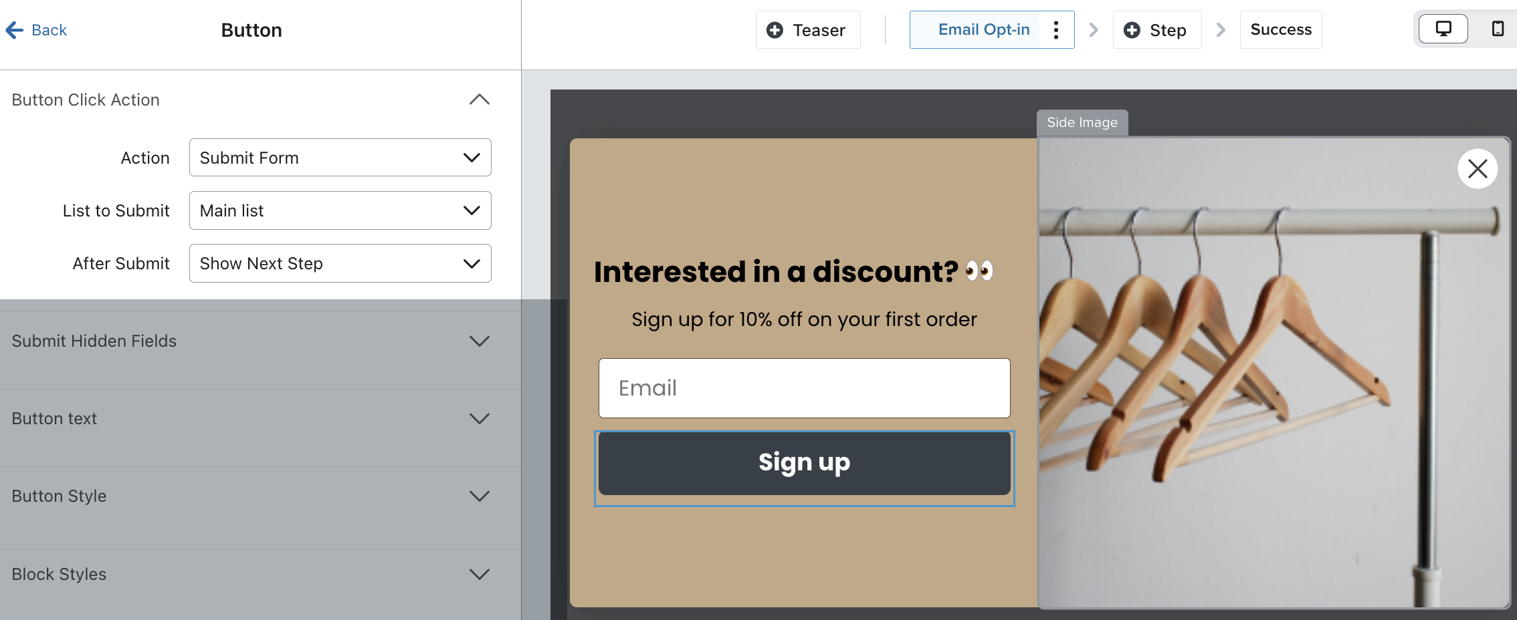Screen dimensions: 1517x620
Task: Open the After Submit dropdown
Action: [340, 263]
